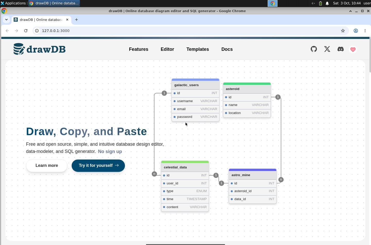Image resolution: width=371 pixels, height=245 pixels.
Task: Open the GitHub repository icon
Action: point(314,49)
